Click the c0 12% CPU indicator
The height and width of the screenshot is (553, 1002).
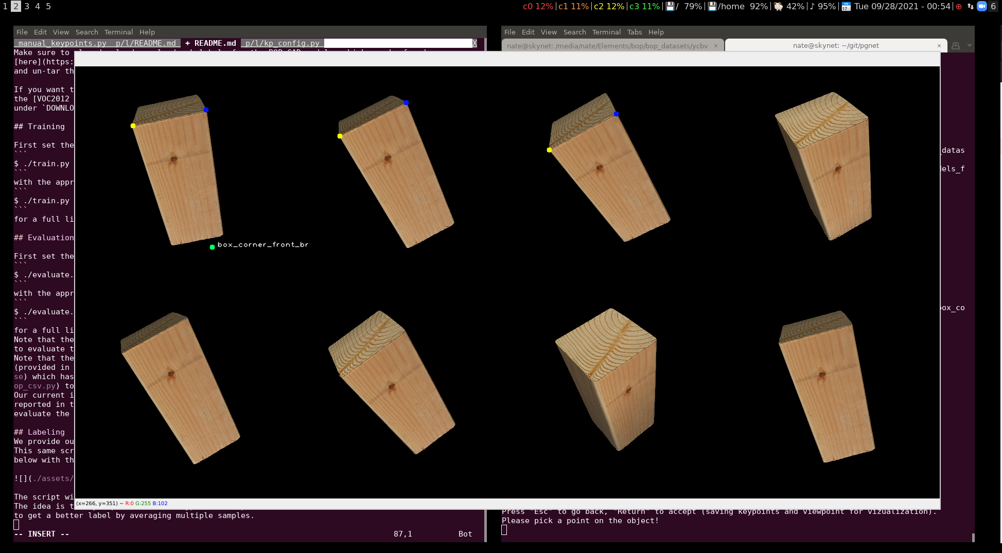(538, 6)
